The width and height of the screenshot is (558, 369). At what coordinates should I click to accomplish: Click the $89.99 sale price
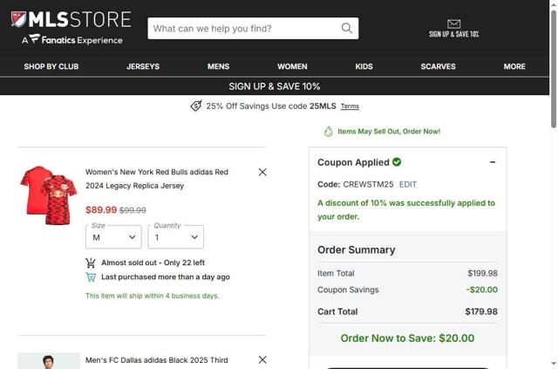(x=101, y=209)
